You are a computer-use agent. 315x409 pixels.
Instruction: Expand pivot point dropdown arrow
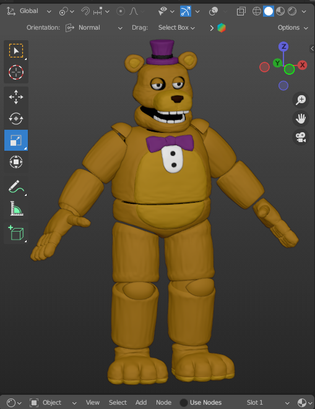point(72,12)
